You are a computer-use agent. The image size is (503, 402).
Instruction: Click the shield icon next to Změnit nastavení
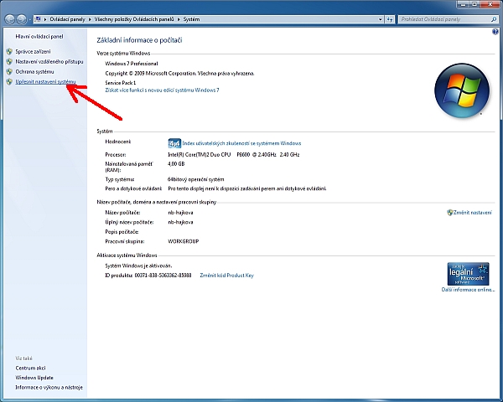coord(450,213)
